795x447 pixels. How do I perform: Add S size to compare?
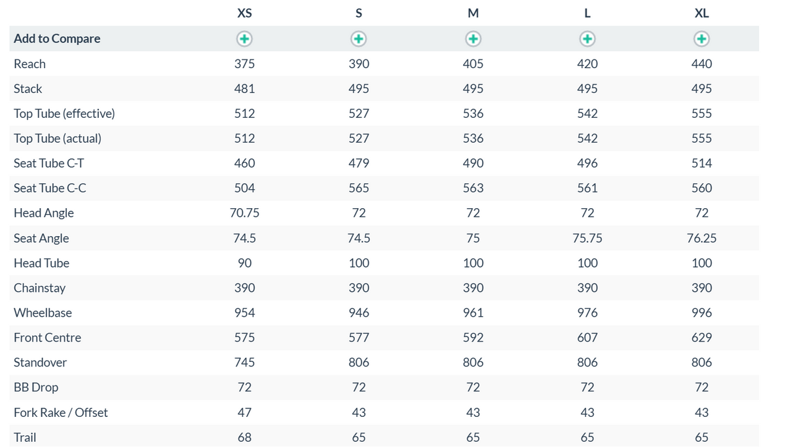pyautogui.click(x=359, y=39)
